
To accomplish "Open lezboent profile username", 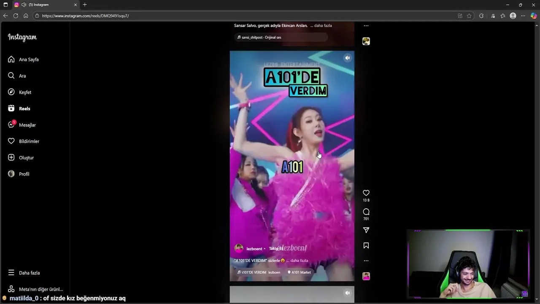I will pos(254,249).
